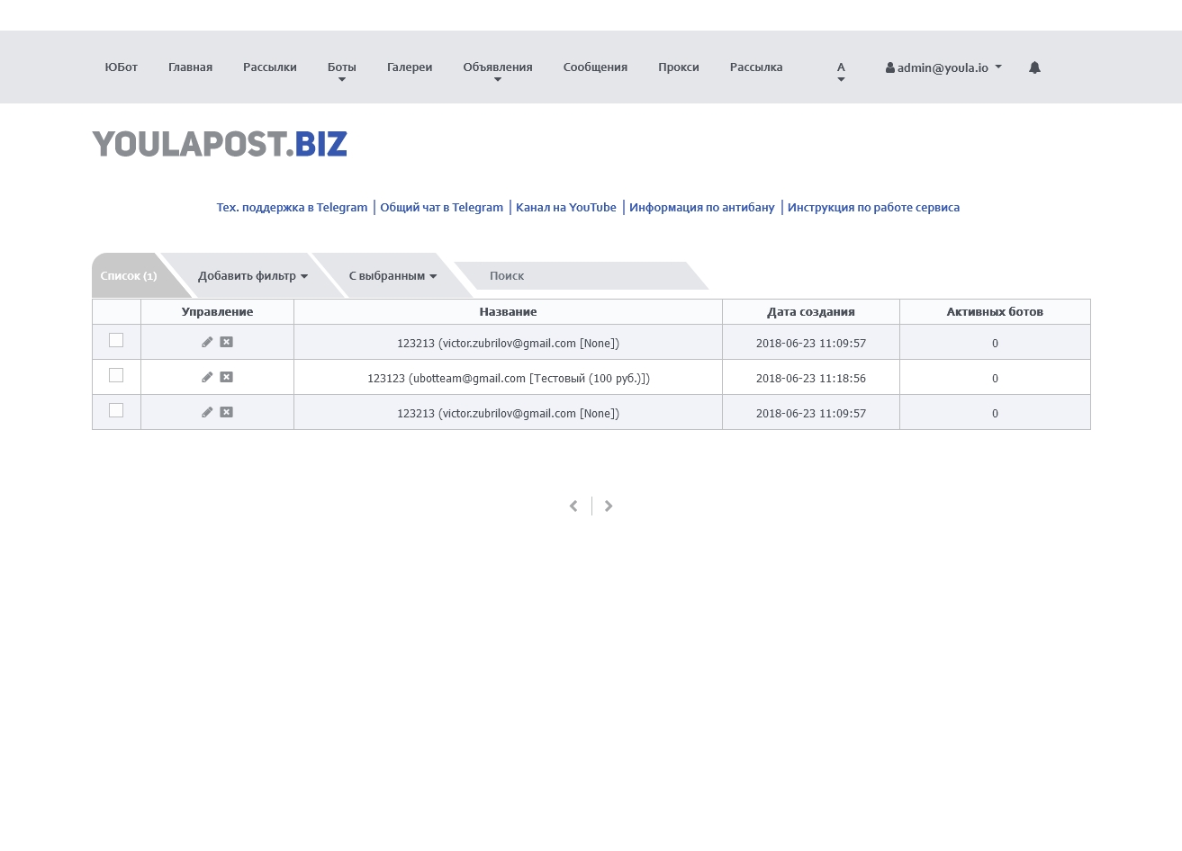Go to next page with right chevron

click(x=609, y=506)
